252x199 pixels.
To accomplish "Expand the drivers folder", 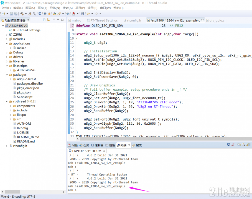I will pos(7,57).
